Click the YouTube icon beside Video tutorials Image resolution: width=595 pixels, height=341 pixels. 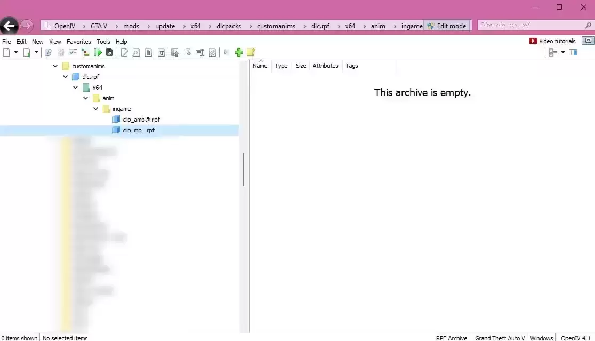(x=533, y=41)
